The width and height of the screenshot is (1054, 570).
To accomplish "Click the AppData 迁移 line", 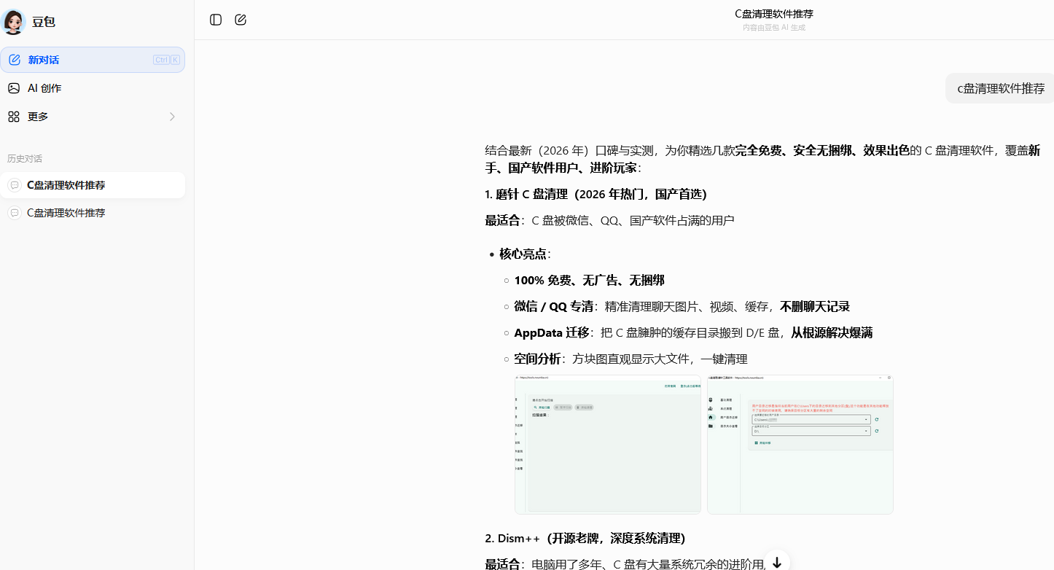I will 693,332.
